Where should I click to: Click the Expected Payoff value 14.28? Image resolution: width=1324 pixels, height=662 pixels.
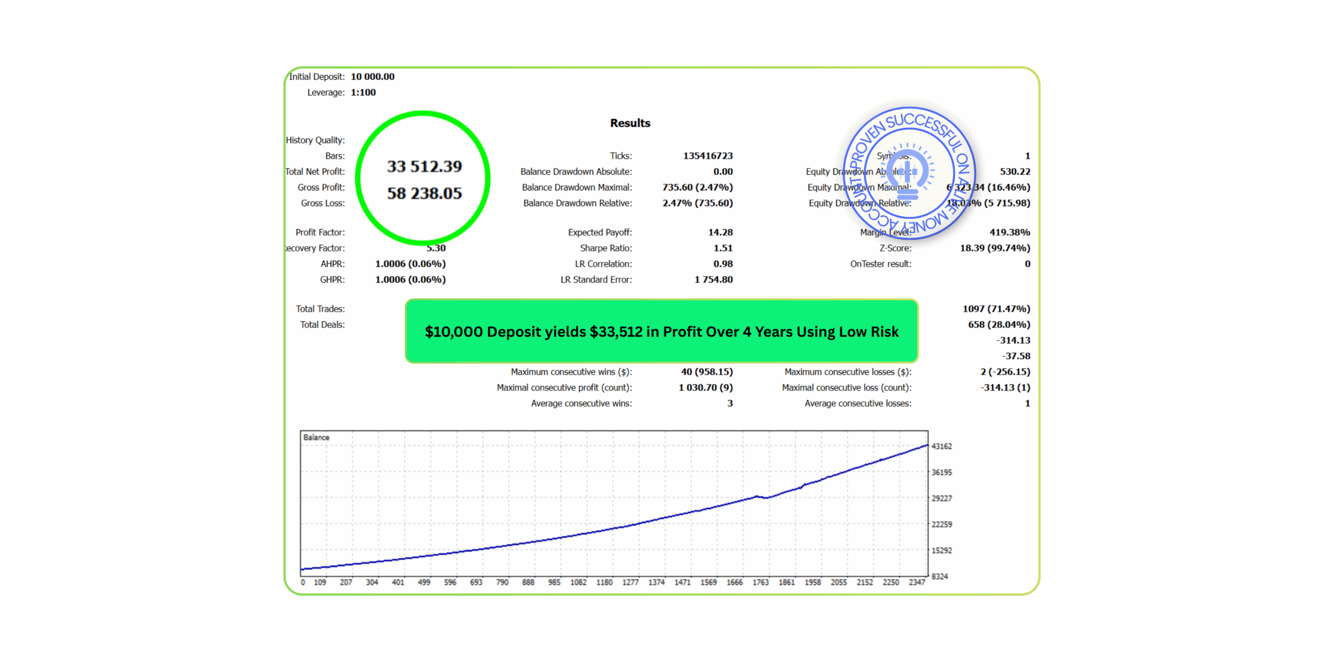point(720,232)
